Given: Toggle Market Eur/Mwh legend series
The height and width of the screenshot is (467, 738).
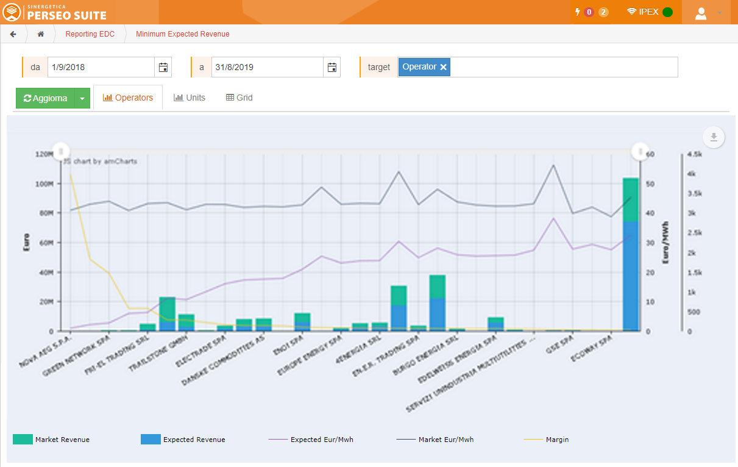Looking at the screenshot, I should click(x=435, y=439).
